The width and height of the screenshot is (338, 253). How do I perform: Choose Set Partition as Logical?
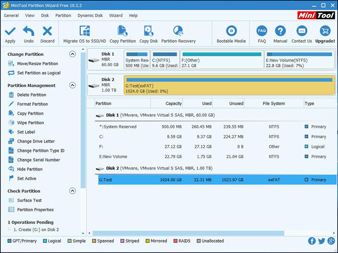tap(34, 73)
